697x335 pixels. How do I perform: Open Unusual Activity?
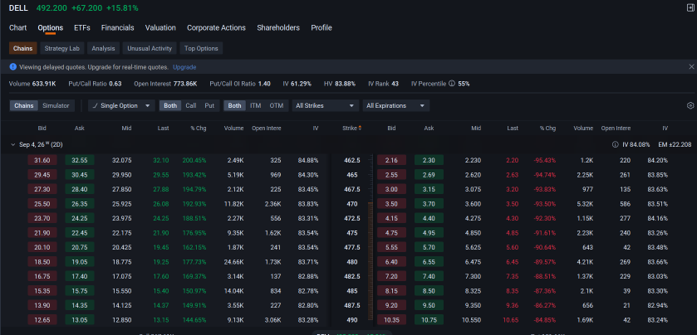[x=150, y=48]
